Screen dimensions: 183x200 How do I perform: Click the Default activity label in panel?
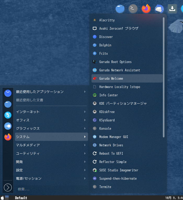21,198
